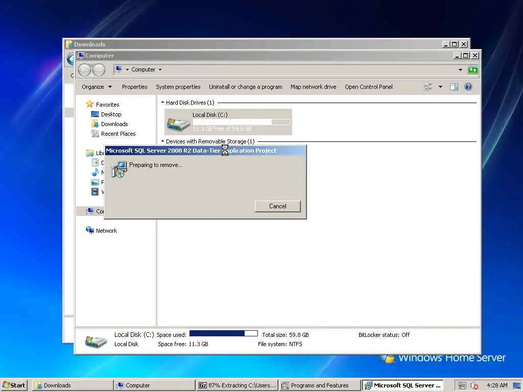Switch to Programs and Features taskbar button
Image resolution: width=523 pixels, height=392 pixels.
tap(320, 385)
